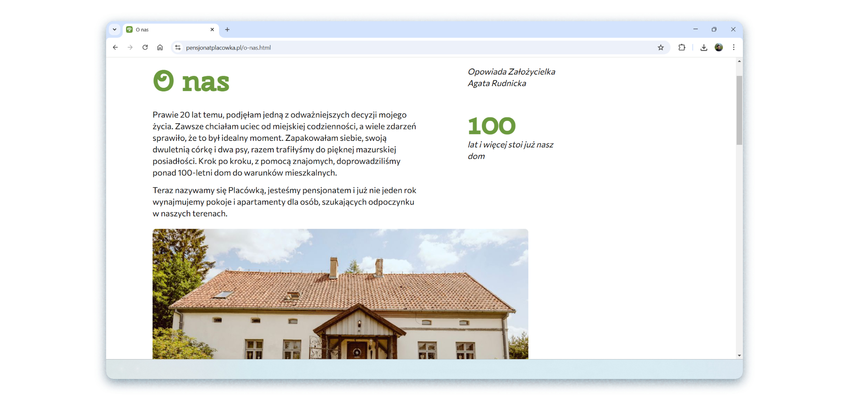The width and height of the screenshot is (849, 409).
Task: Maximize the browser window
Action: (714, 29)
